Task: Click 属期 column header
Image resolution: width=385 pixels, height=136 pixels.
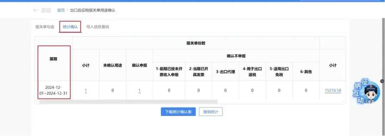Action: (53, 59)
